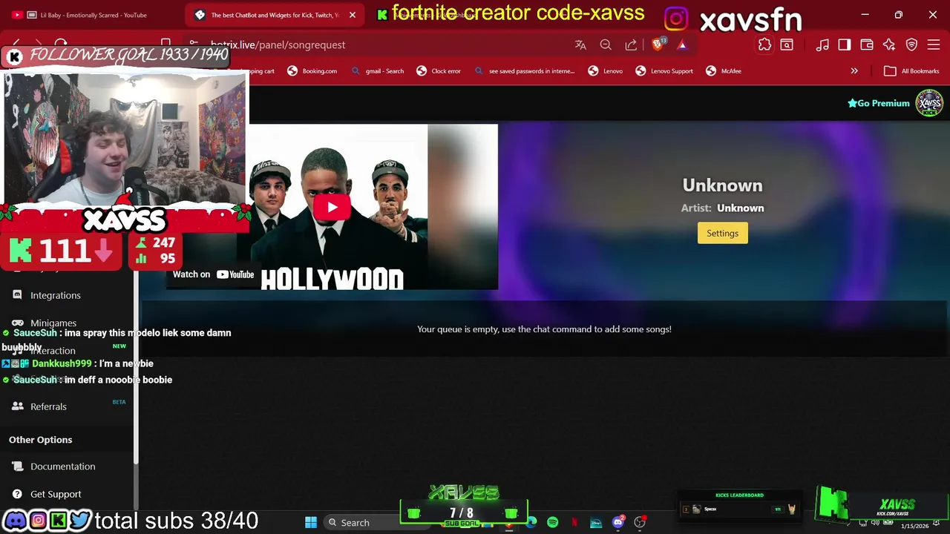Click the sidebar vertical scrollbar
This screenshot has width=950, height=534.
136,367
